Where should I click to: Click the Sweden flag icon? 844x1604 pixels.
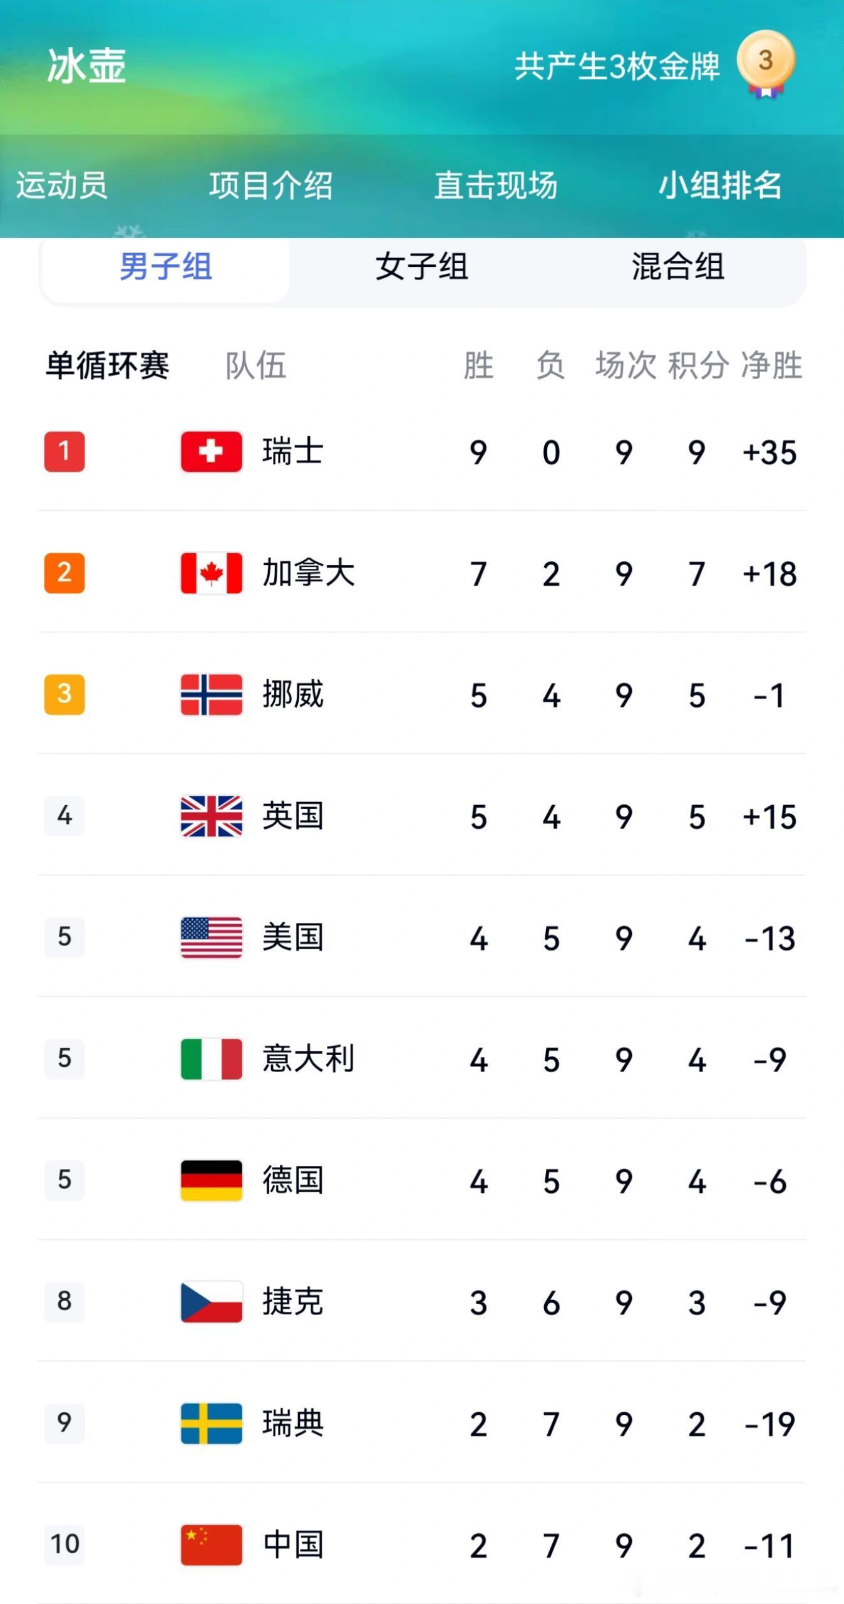click(212, 1424)
